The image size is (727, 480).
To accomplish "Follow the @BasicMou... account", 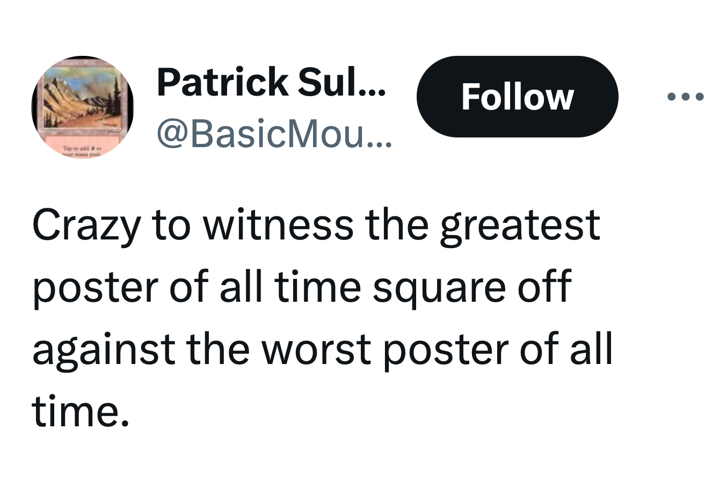I will 517,97.
